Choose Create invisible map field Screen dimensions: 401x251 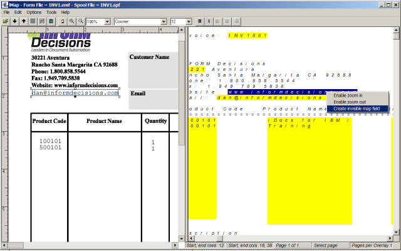tap(357, 108)
